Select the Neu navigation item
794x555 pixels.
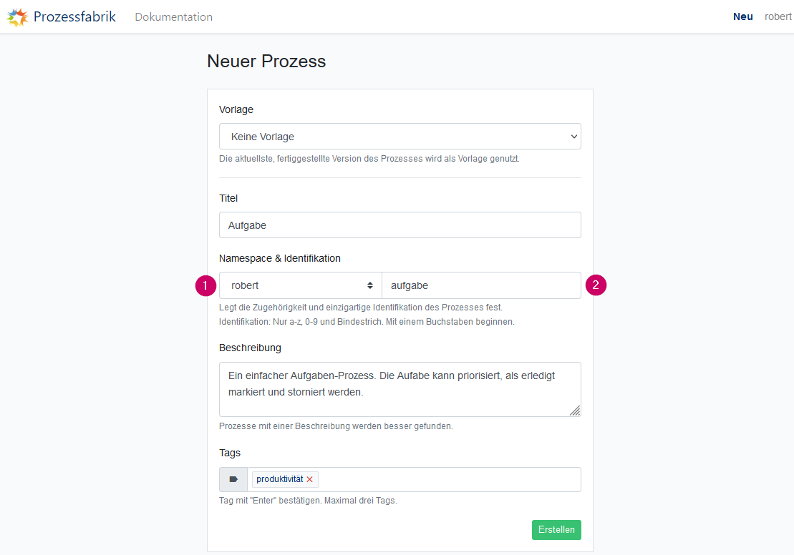pyautogui.click(x=743, y=16)
